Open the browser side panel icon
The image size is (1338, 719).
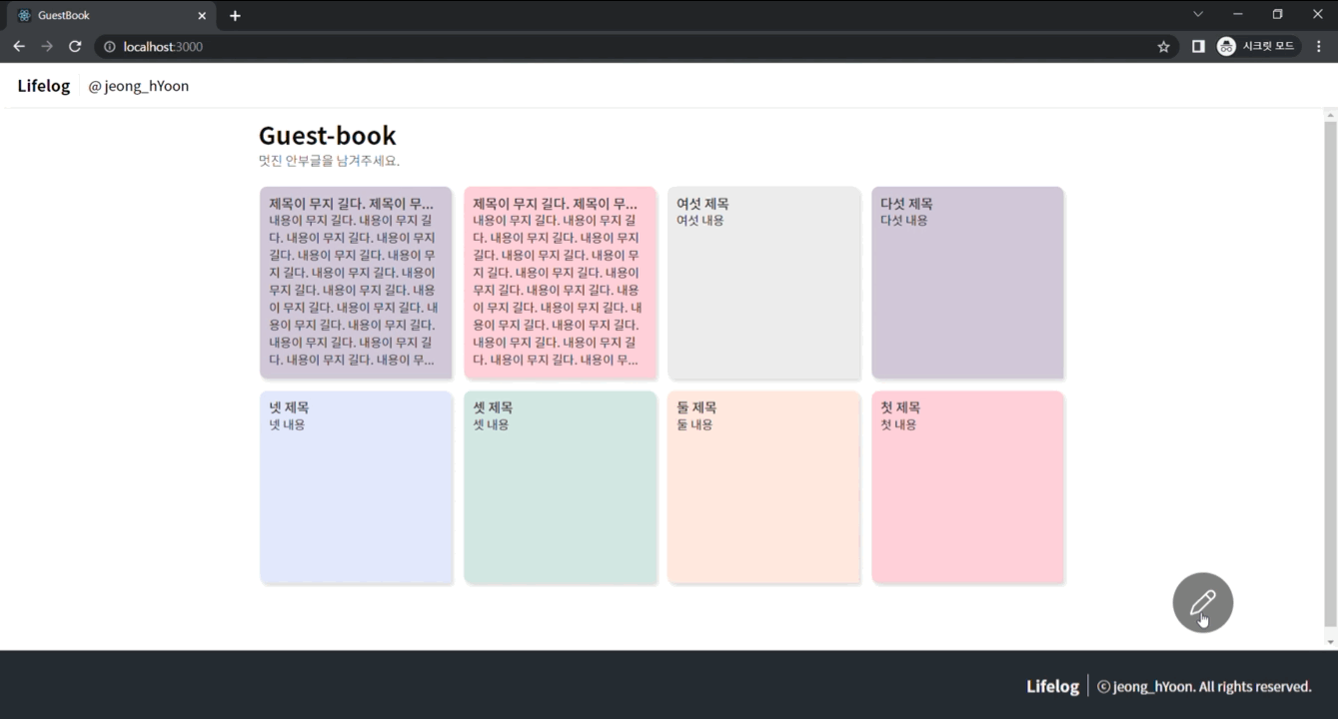click(1198, 47)
